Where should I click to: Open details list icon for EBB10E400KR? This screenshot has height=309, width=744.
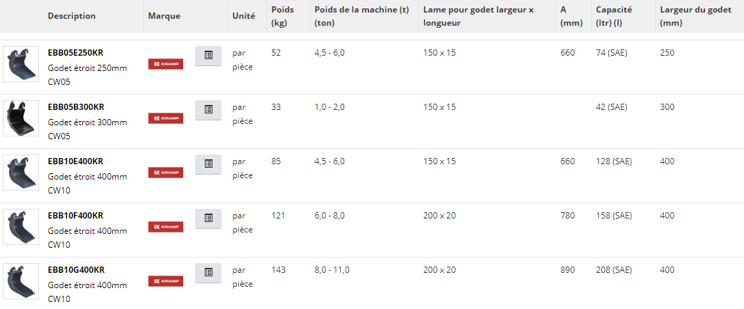208,164
